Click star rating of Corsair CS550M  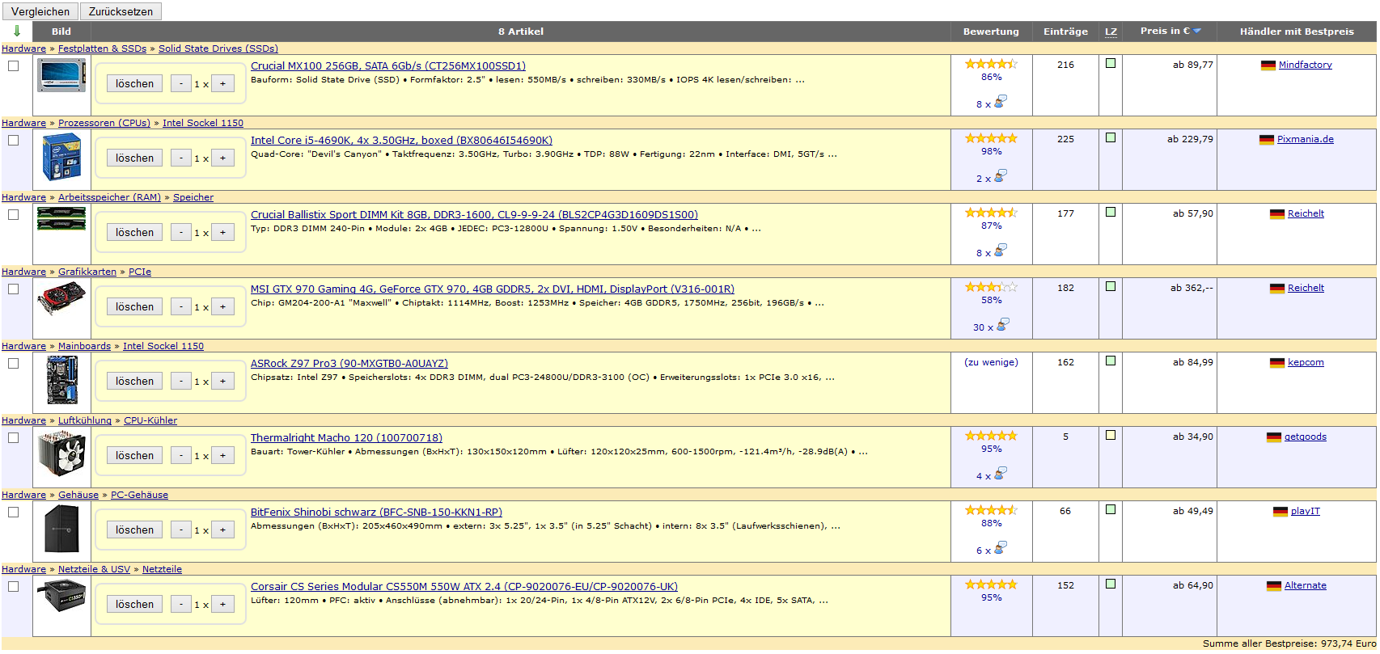point(991,584)
